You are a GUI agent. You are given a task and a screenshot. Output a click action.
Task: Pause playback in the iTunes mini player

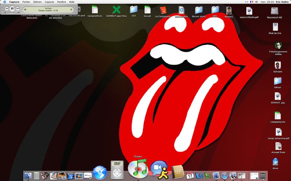(12, 8)
